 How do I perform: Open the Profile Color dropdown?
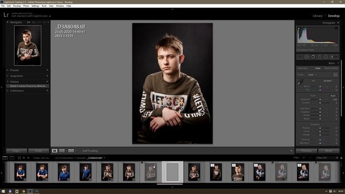coord(312,75)
